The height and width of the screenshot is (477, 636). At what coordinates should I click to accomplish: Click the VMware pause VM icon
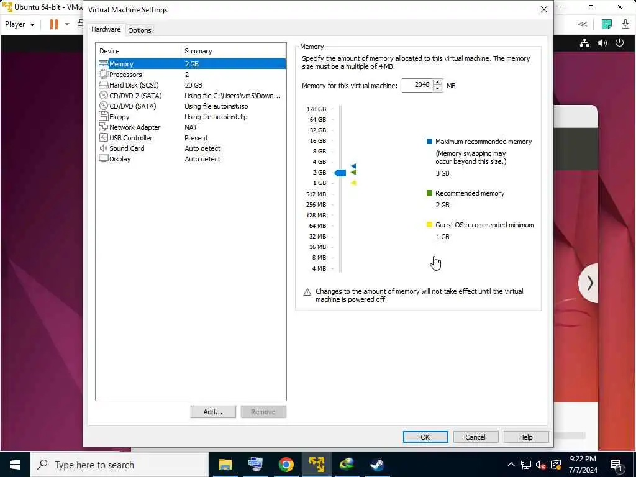click(x=53, y=24)
